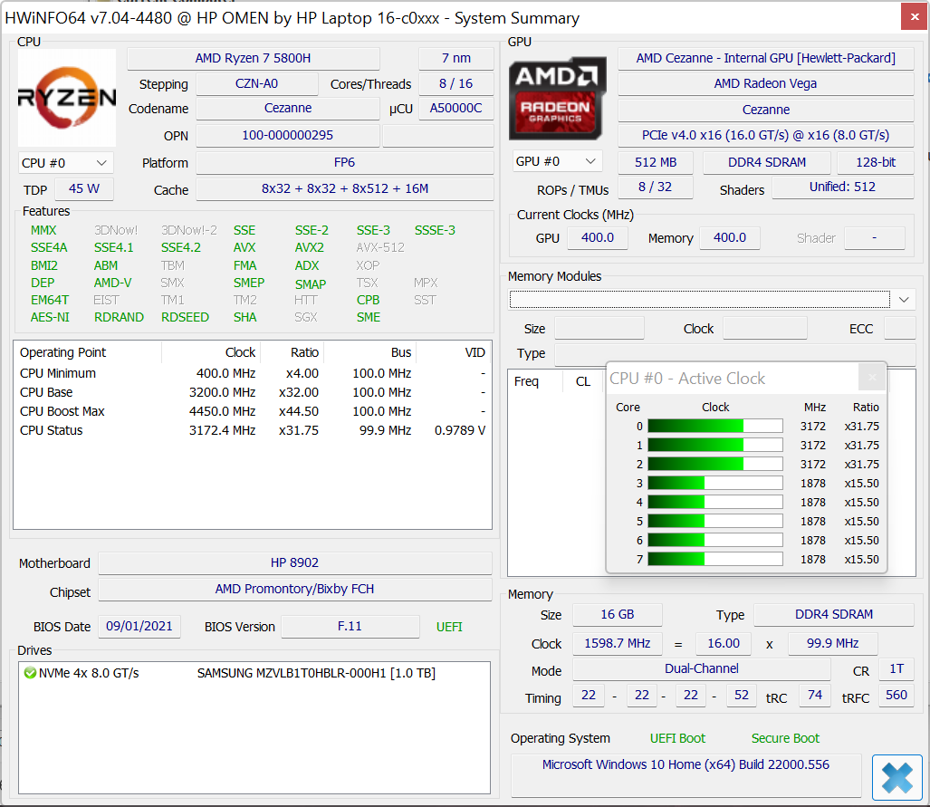Click the 100-000000295 OPN field

tap(288, 135)
